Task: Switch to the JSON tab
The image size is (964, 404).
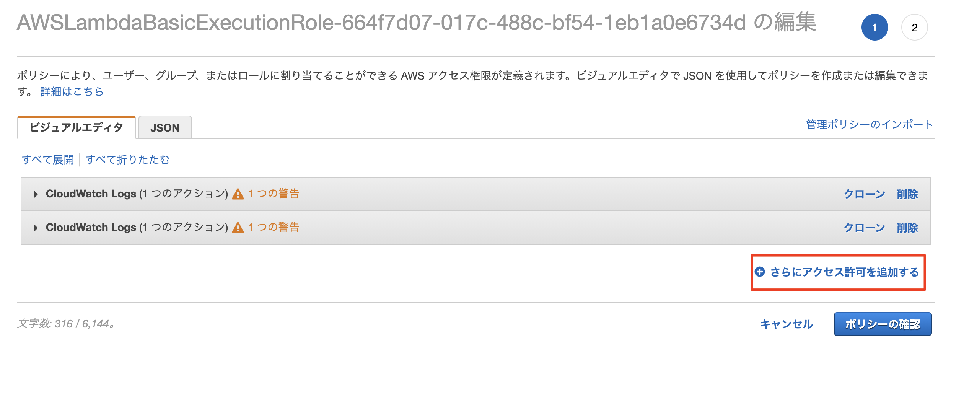Action: pyautogui.click(x=165, y=127)
